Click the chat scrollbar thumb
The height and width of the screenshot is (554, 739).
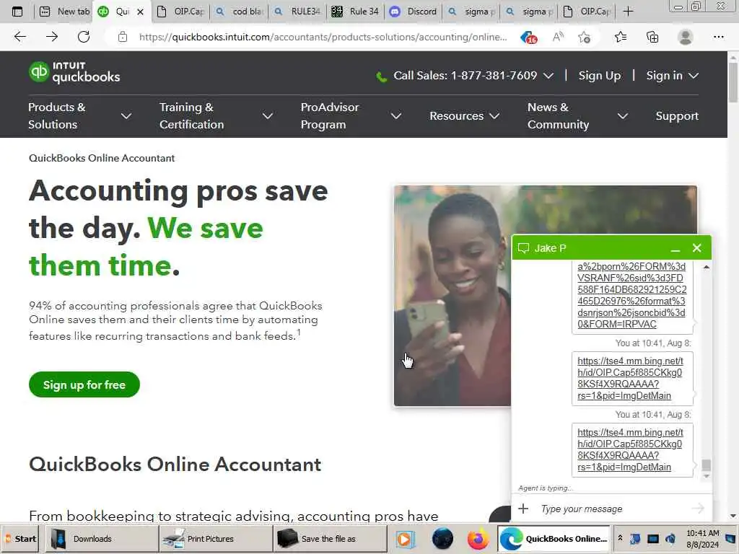(706, 465)
